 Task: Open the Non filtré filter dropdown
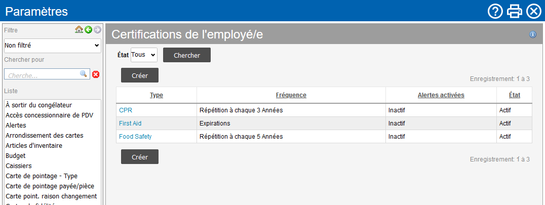click(53, 46)
